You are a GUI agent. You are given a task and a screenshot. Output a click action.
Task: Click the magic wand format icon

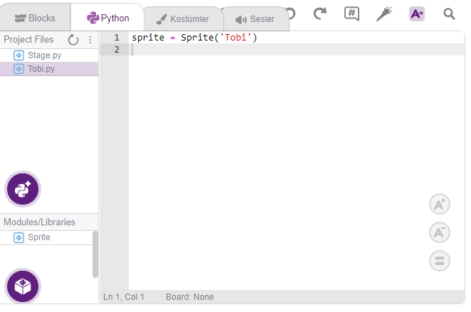coord(384,14)
